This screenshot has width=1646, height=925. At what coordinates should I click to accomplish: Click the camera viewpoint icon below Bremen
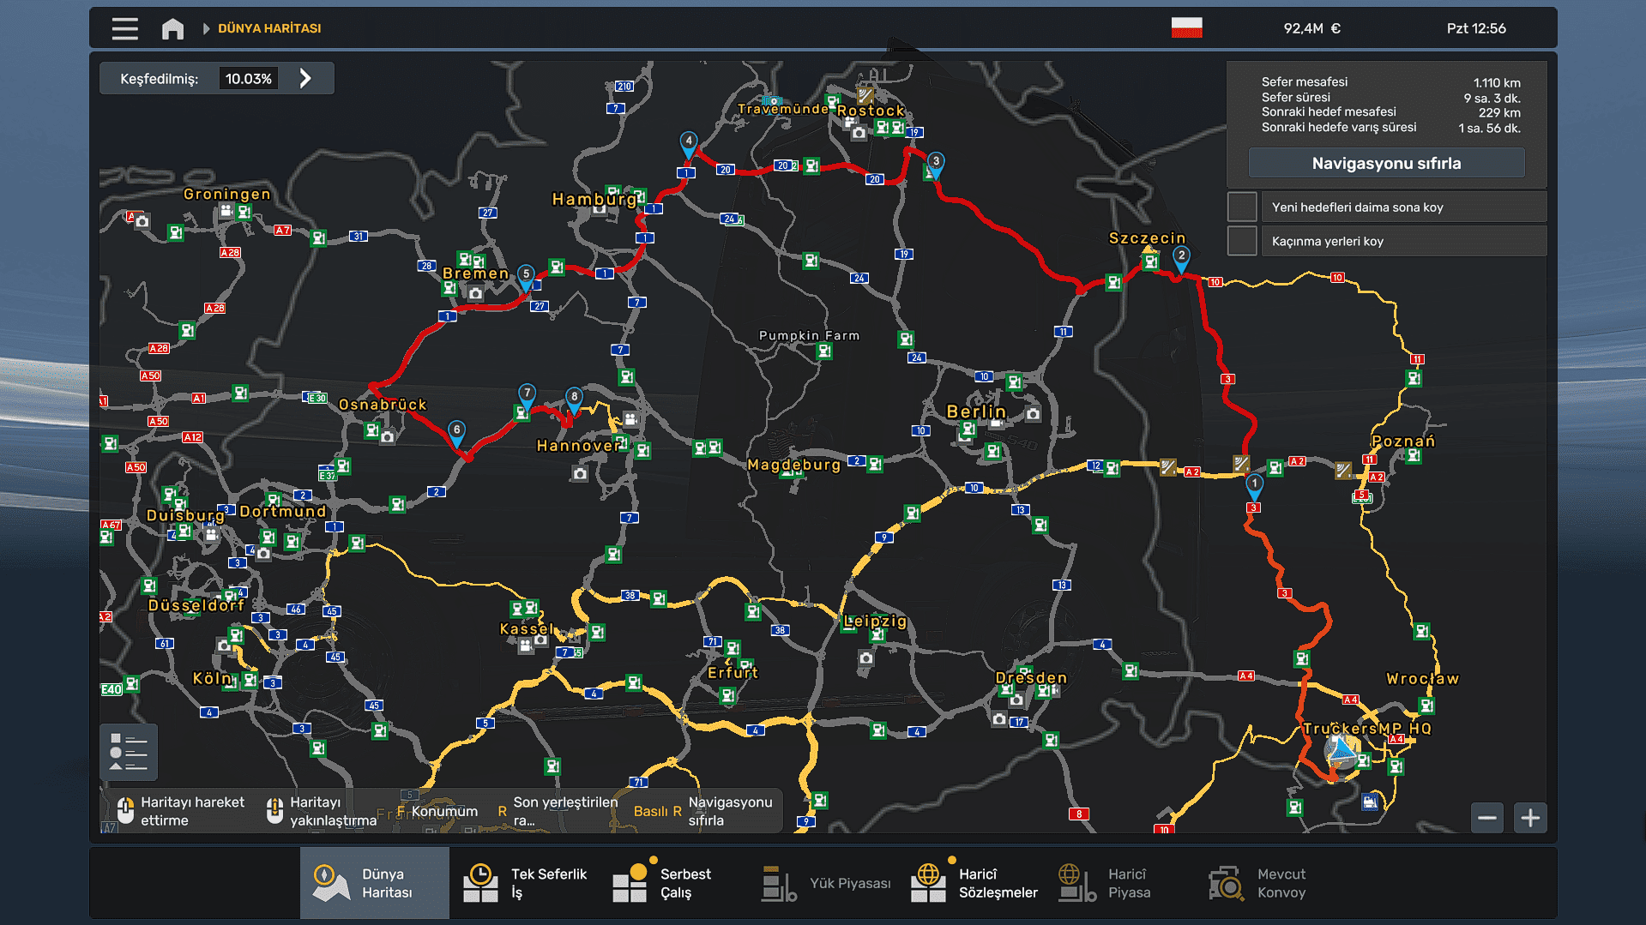coord(475,293)
